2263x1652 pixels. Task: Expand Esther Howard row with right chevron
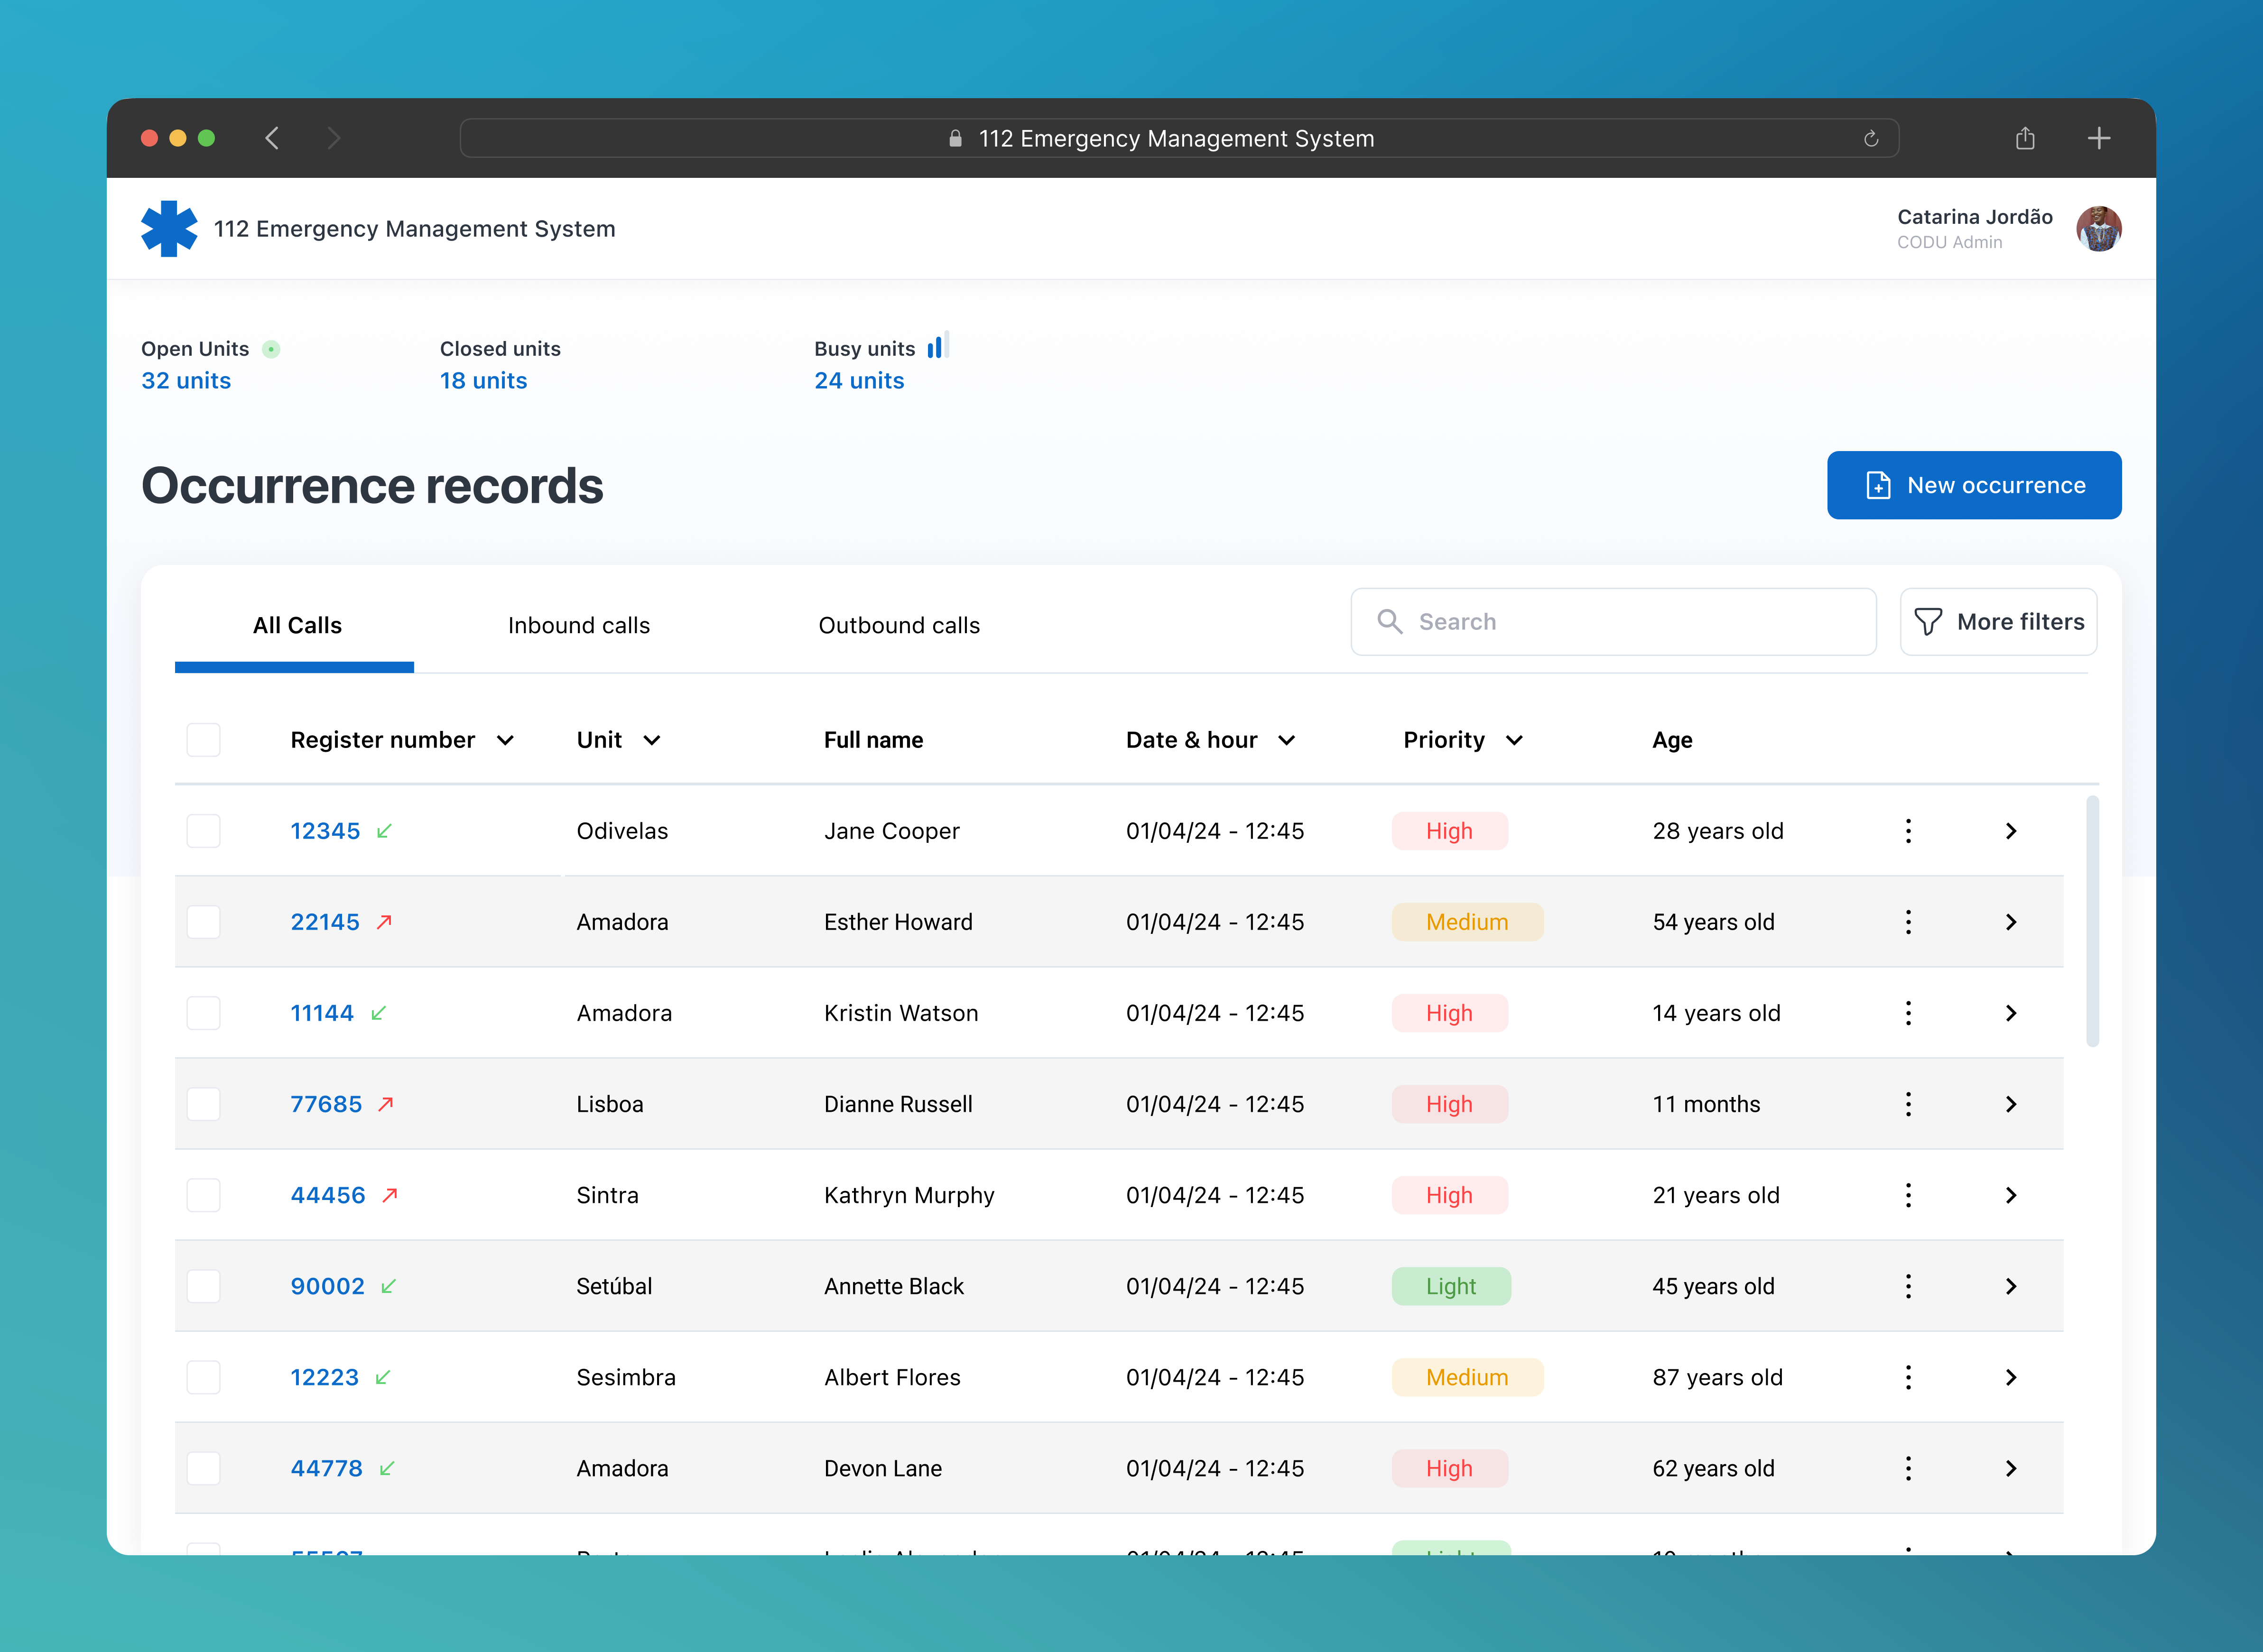point(2011,922)
